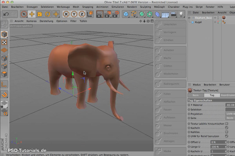
Task: Render the active view
Action: pos(99,14)
